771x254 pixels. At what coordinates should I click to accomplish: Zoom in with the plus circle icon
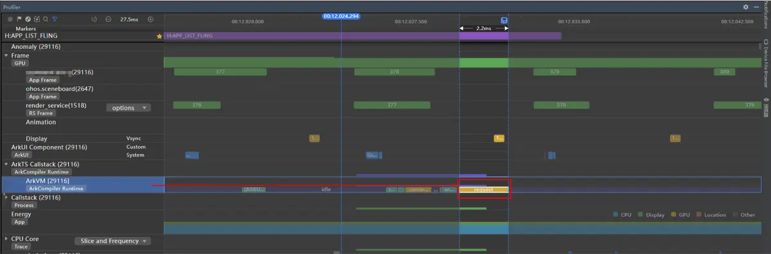tap(150, 19)
